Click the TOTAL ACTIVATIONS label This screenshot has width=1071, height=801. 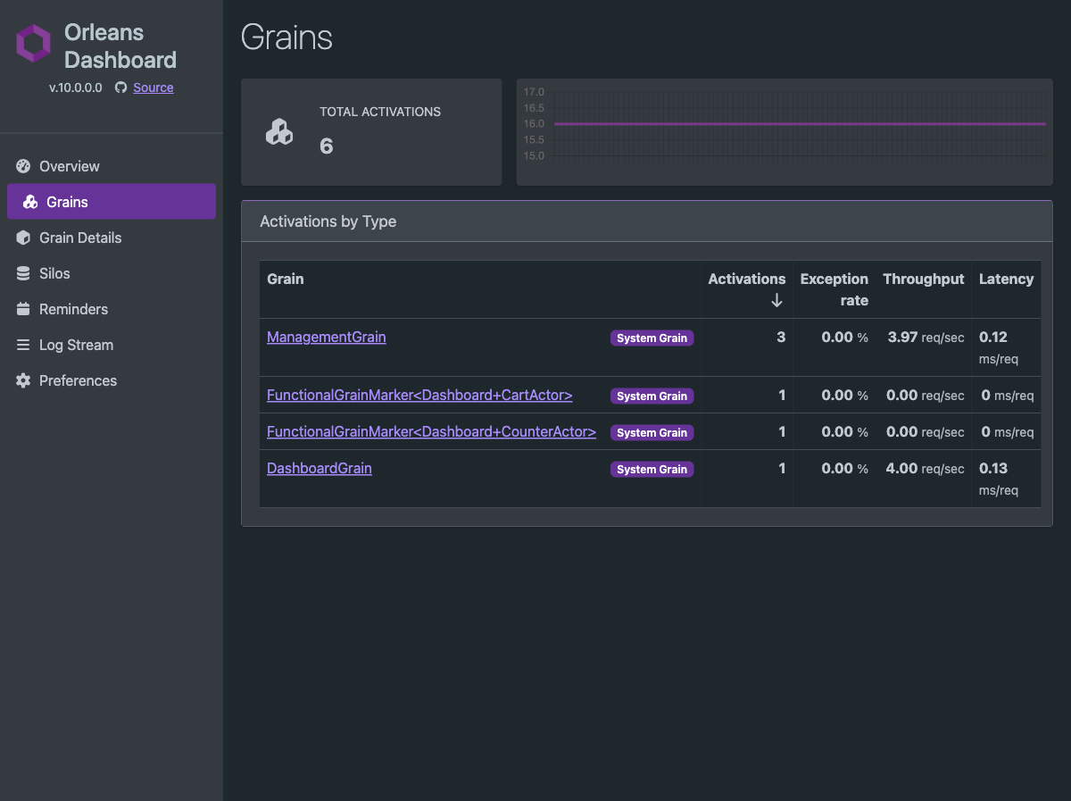click(x=380, y=112)
